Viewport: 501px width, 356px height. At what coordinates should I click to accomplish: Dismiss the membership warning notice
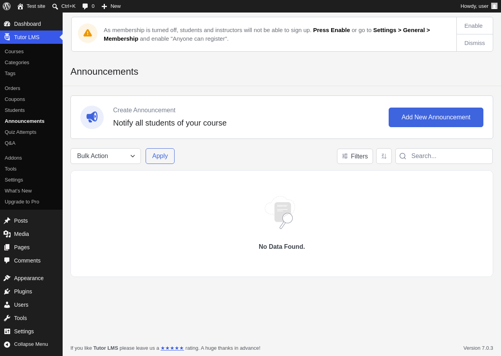pyautogui.click(x=475, y=43)
